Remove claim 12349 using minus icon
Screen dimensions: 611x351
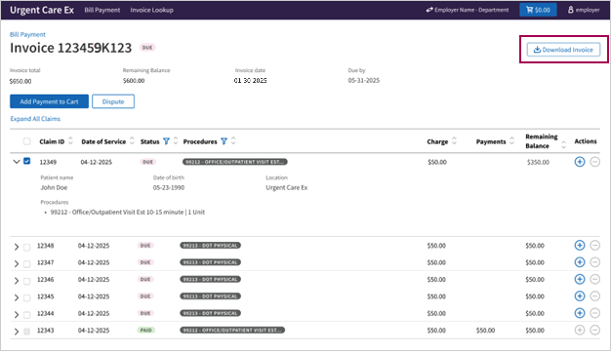[x=594, y=162]
